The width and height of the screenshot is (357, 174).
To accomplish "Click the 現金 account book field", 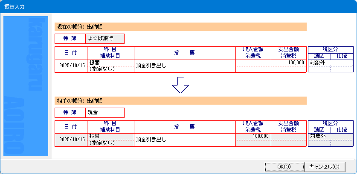I will tap(105, 112).
